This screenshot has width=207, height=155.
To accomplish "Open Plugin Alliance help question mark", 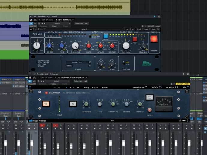I will pos(188,121).
